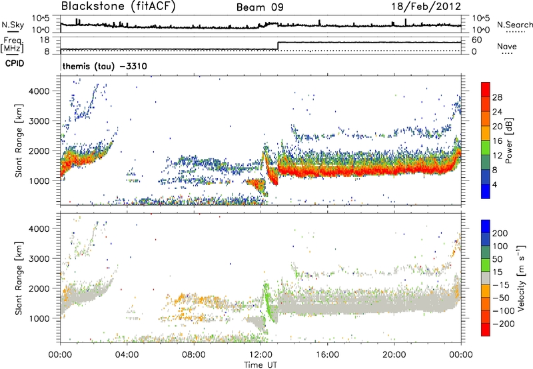Click the dotted line sample under "N.Search"

(515, 31)
